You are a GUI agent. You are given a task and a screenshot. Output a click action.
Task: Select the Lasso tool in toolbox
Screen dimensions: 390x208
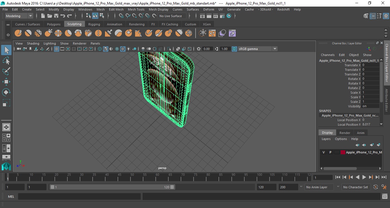point(6,60)
